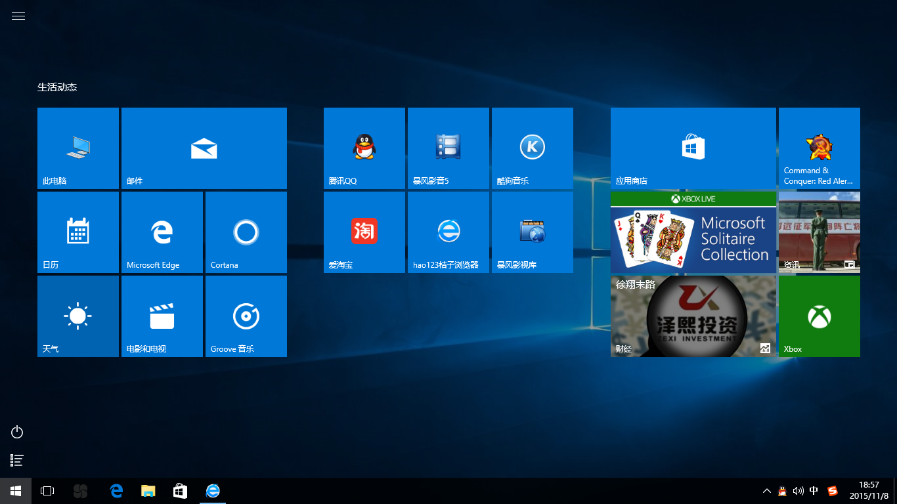The height and width of the screenshot is (504, 897).
Task: Open the 资讯 news live tile
Action: 820,232
